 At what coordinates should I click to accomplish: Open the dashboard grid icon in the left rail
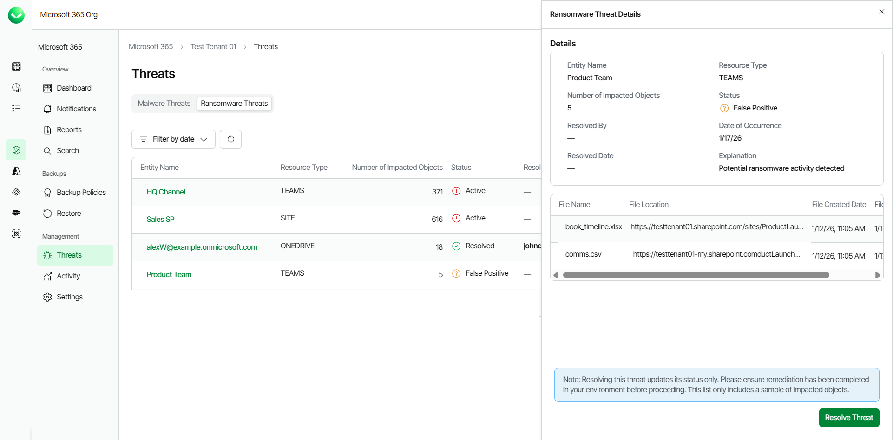16,67
